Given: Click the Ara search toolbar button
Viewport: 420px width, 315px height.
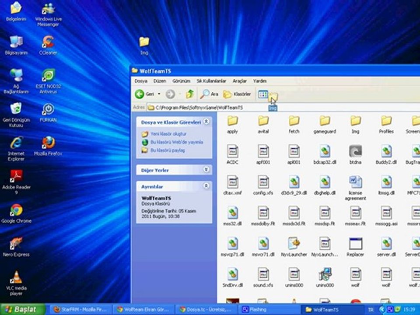Looking at the screenshot, I should tap(210, 94).
